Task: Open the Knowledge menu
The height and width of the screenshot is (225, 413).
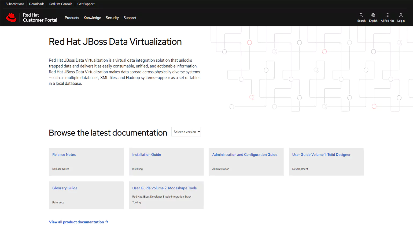Action: [x=92, y=18]
